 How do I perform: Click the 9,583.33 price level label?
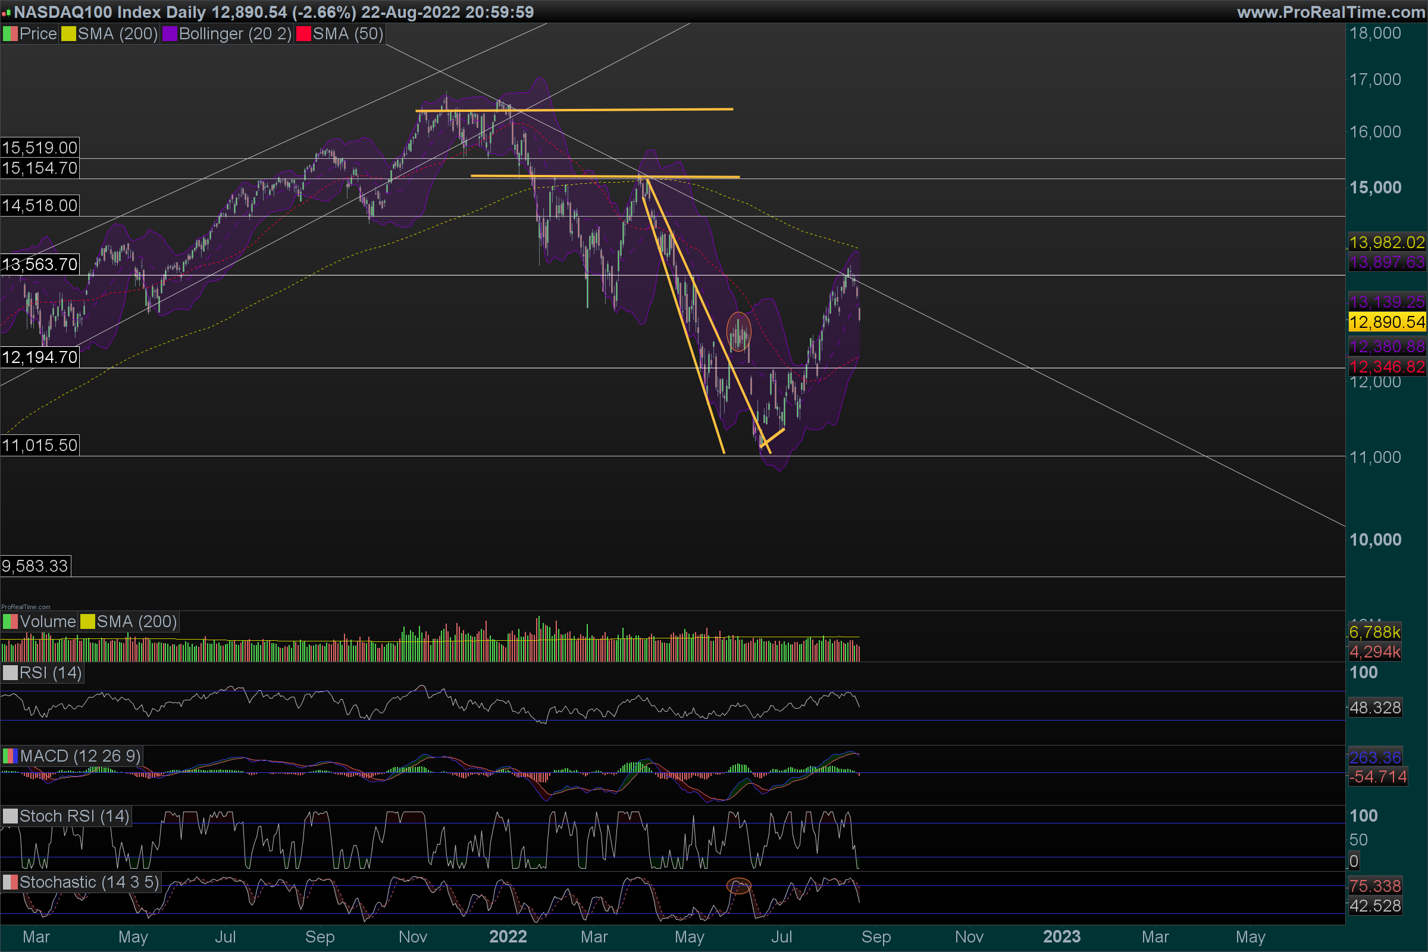(x=35, y=566)
